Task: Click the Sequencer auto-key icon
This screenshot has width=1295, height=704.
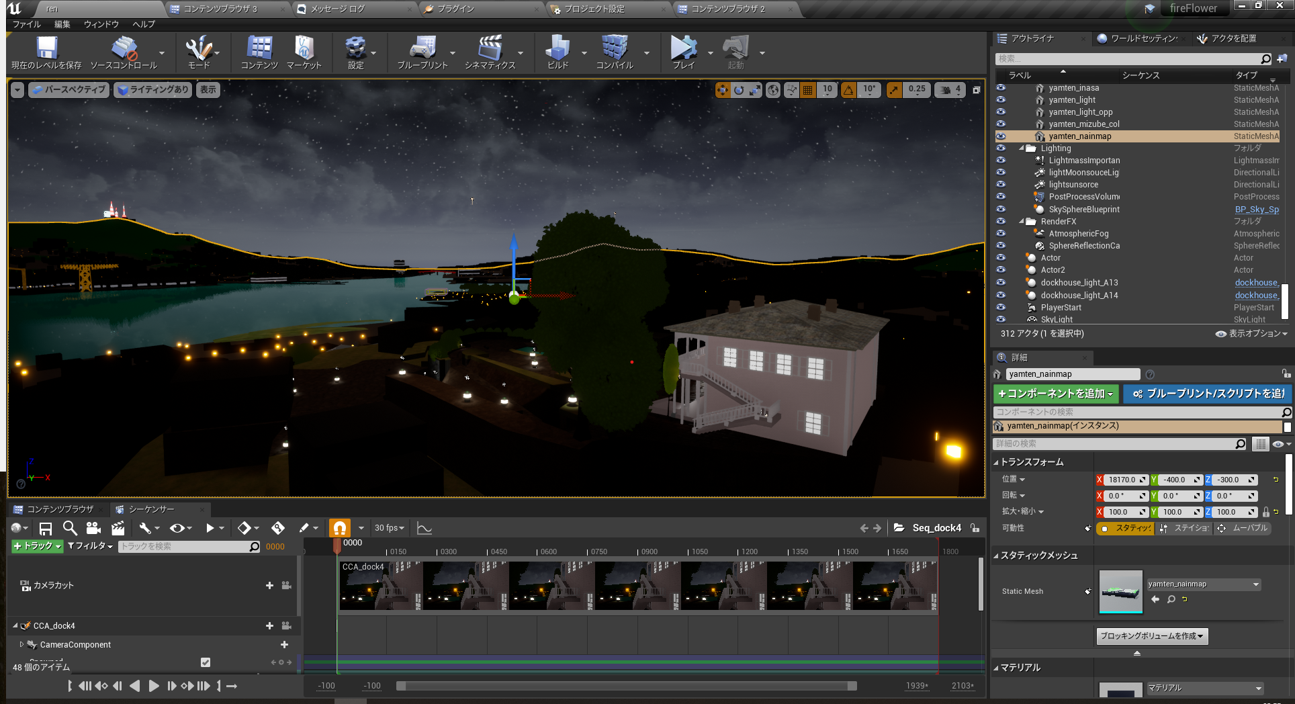Action: [278, 528]
